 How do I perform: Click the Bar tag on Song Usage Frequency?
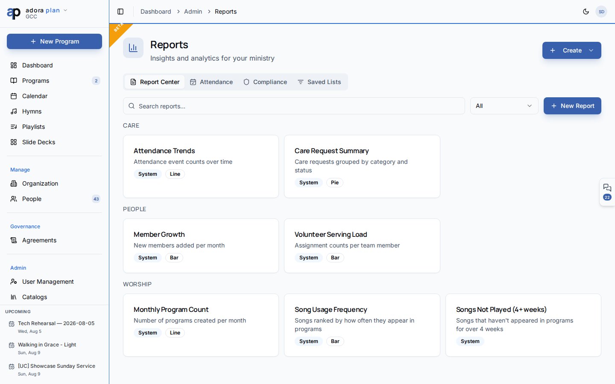tap(335, 341)
